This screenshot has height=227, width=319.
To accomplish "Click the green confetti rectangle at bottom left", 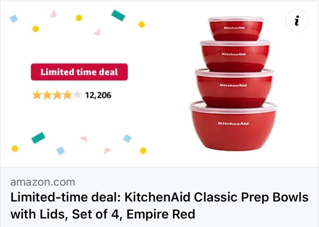I will pos(38,138).
